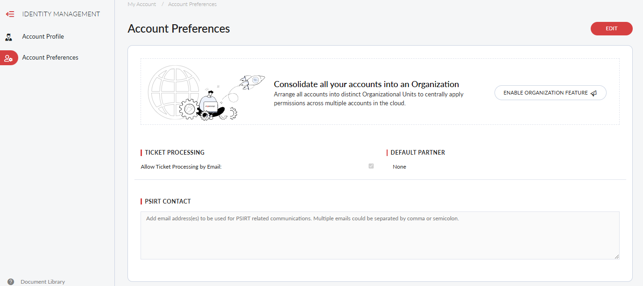This screenshot has width=643, height=286.
Task: Click the IDENTITY MANAGEMENT header text
Action: tap(60, 14)
